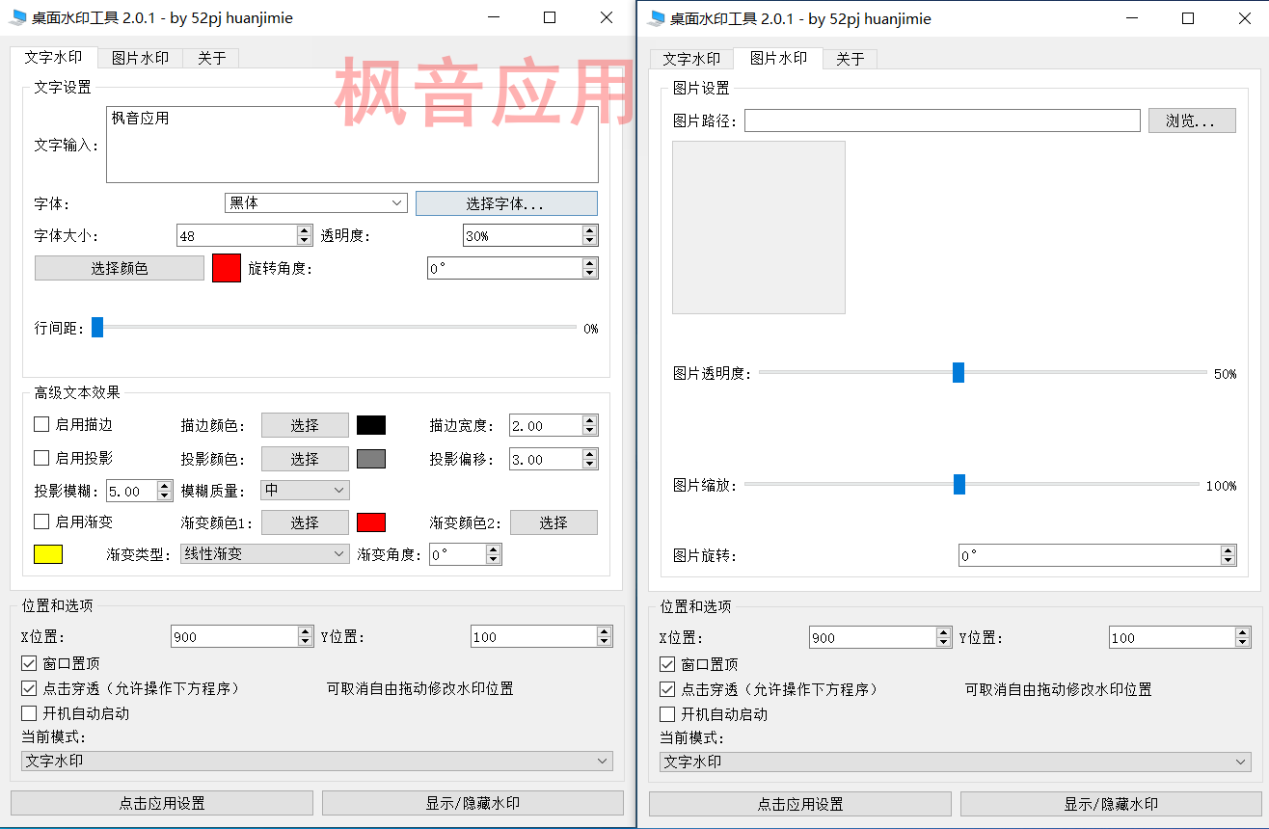Increase 字体大小 with up arrow
The image size is (1269, 829).
coord(305,230)
